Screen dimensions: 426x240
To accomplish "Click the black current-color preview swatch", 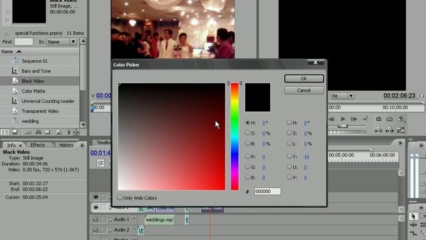I will pos(258,97).
